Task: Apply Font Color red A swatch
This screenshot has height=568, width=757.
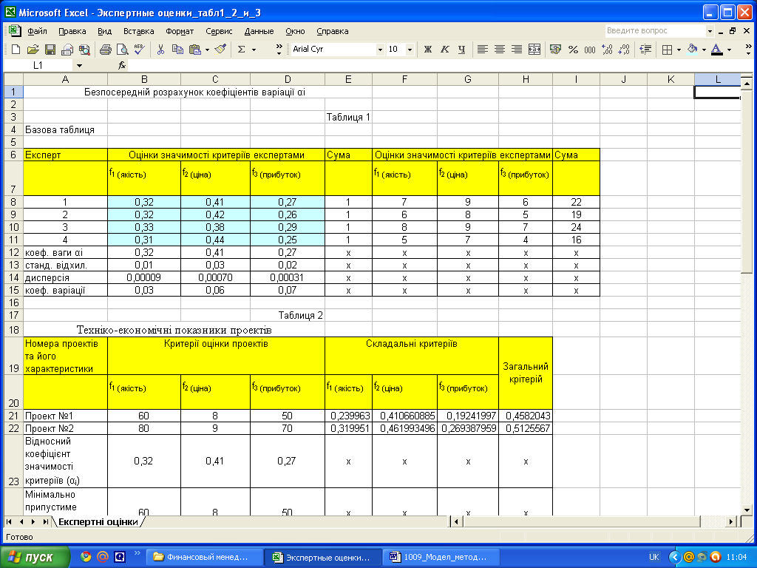Action: point(717,50)
